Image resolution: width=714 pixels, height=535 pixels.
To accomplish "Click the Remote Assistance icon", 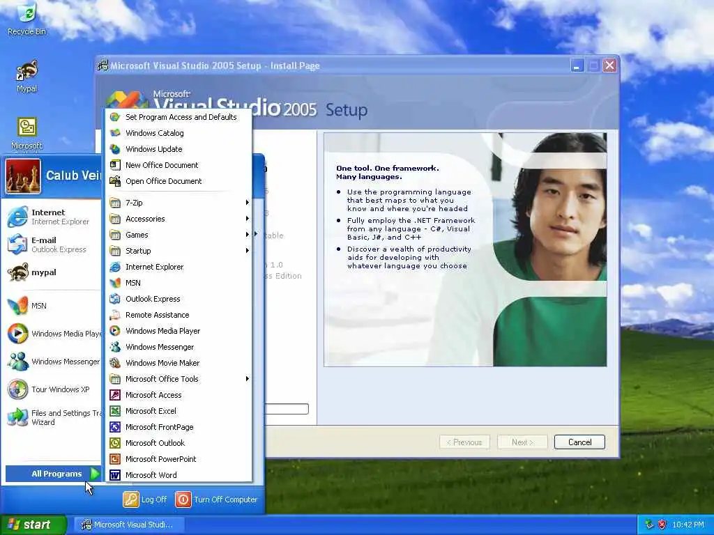I will click(x=115, y=315).
